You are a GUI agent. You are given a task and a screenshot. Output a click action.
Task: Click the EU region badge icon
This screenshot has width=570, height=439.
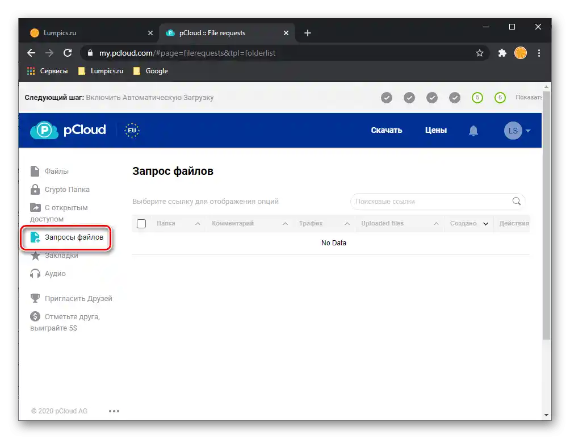coord(132,130)
